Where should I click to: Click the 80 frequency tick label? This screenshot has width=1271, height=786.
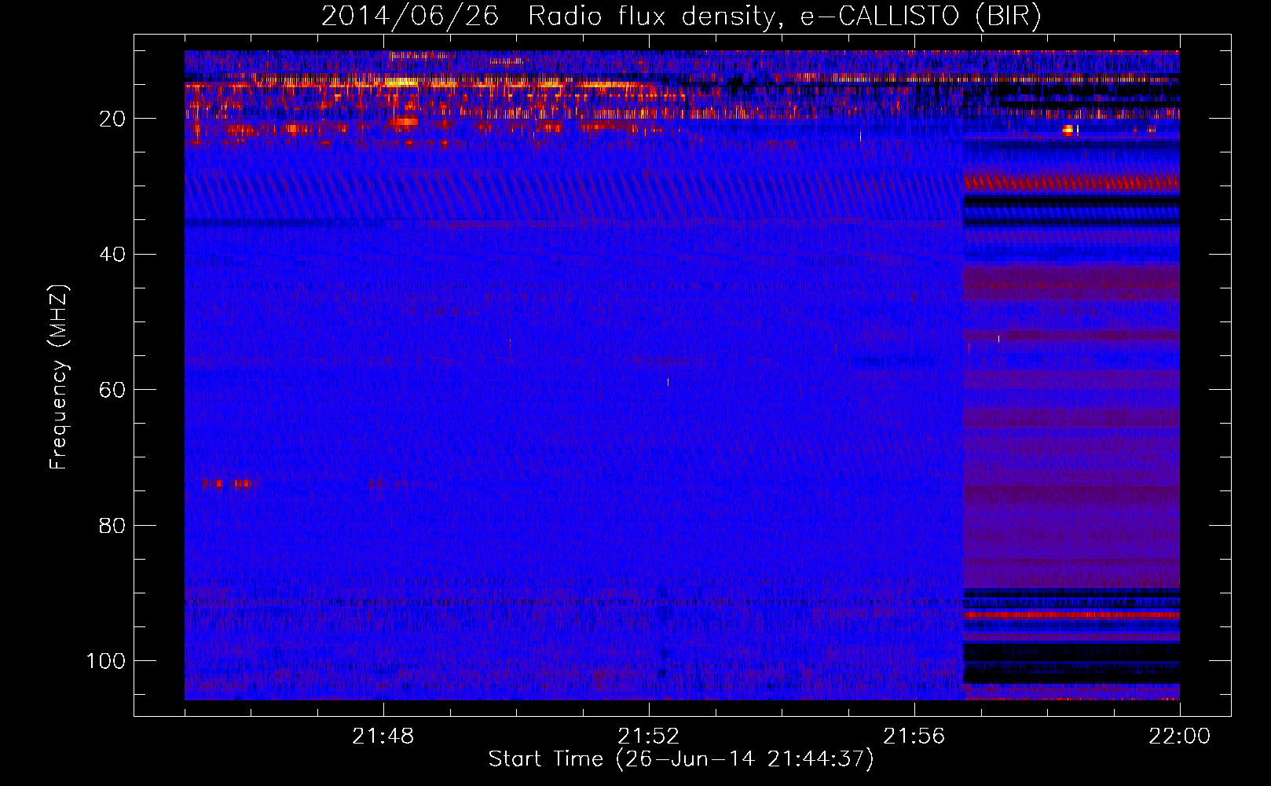coord(113,525)
